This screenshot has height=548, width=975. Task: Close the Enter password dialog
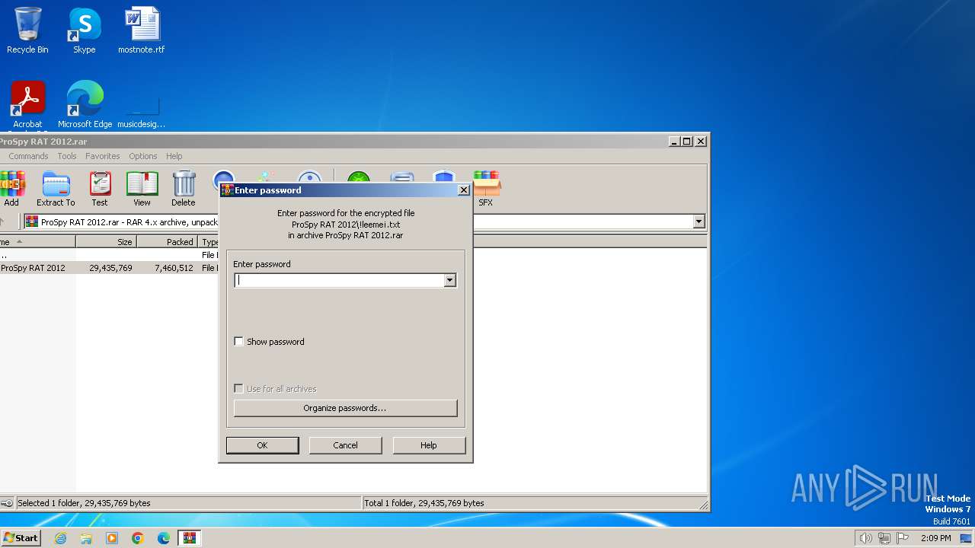click(463, 190)
